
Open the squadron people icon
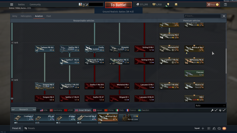pos(214,128)
